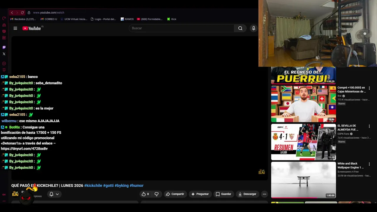Open the Screensavers 4 Free channel name
Image resolution: width=377 pixels, height=212 pixels.
coord(348,172)
